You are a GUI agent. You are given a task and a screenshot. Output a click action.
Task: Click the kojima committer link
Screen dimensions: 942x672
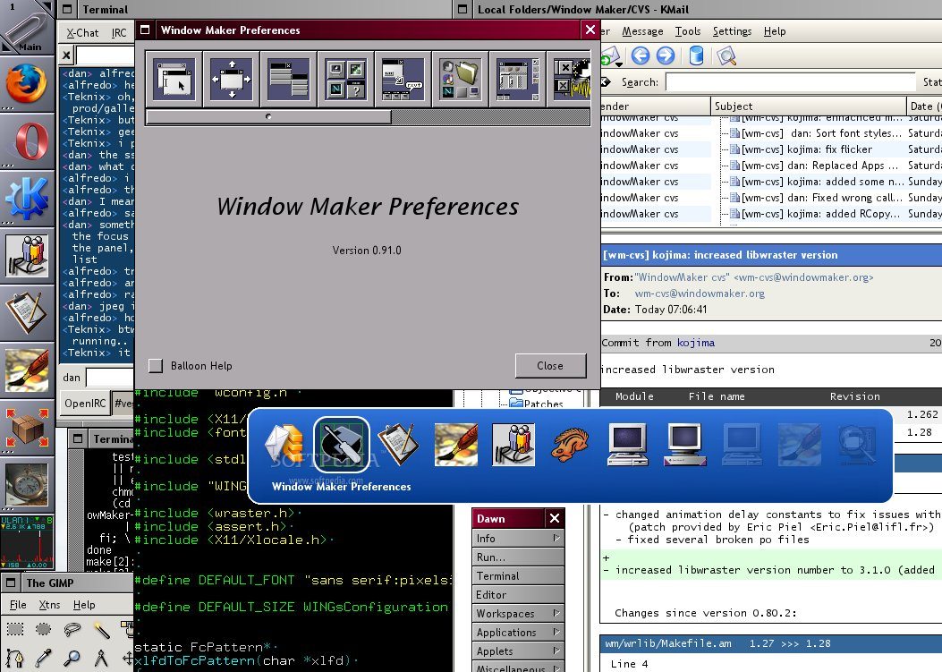coord(696,343)
